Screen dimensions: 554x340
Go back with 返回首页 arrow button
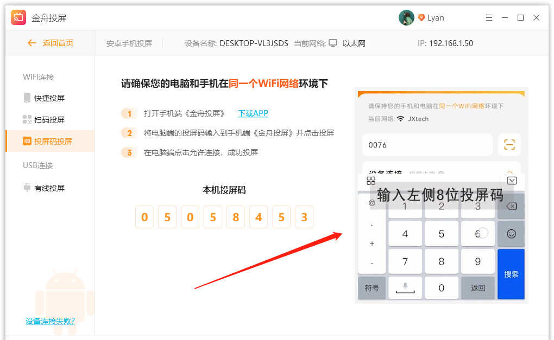(x=50, y=43)
